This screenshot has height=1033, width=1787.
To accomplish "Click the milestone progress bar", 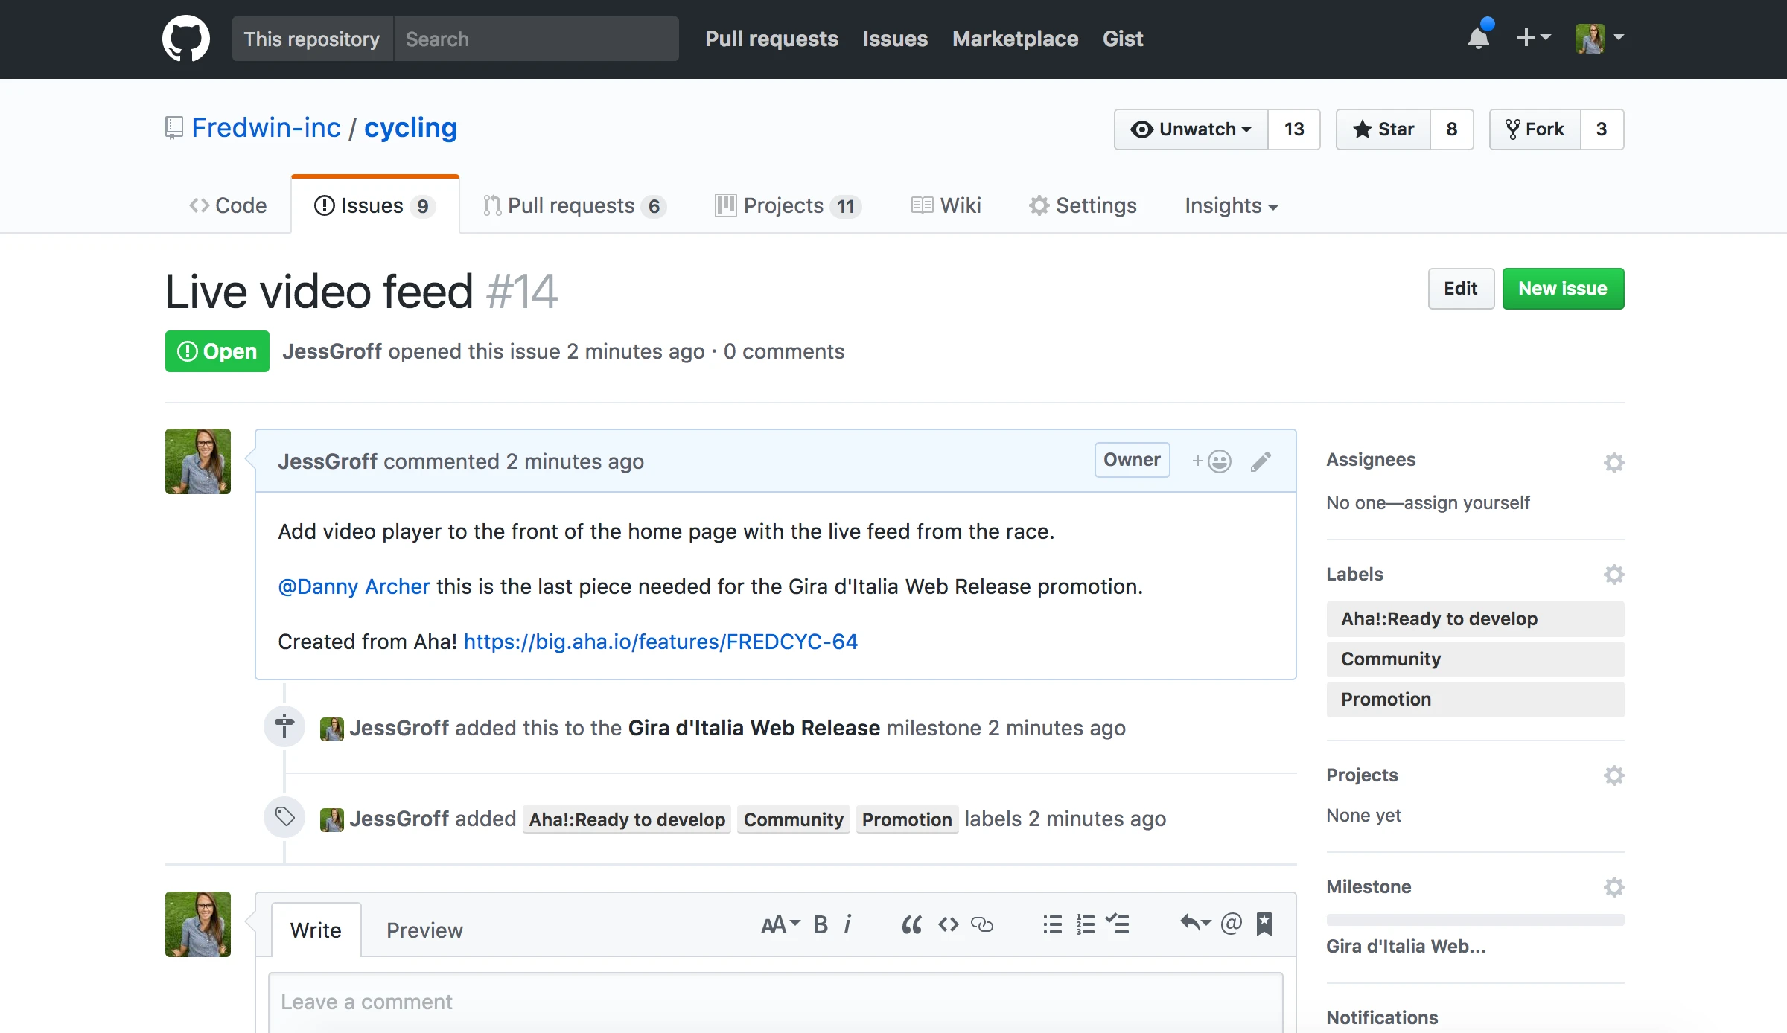I will coord(1475,920).
